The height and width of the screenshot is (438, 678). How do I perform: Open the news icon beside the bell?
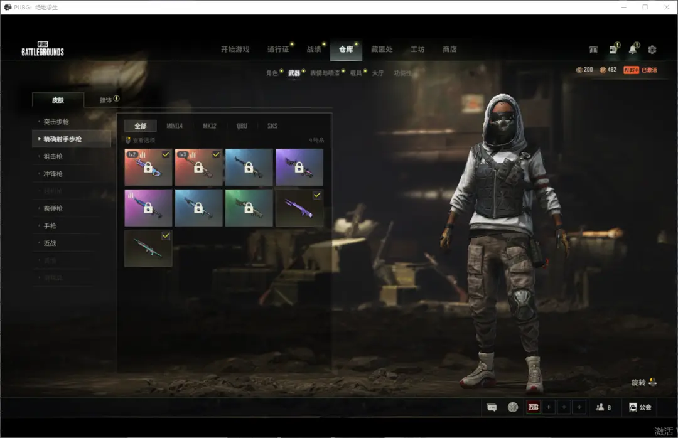[x=613, y=50]
